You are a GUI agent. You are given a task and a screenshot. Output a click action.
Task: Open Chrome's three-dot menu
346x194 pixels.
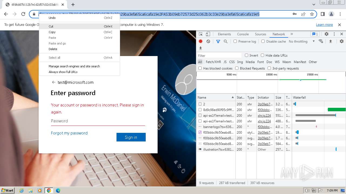[x=340, y=14]
